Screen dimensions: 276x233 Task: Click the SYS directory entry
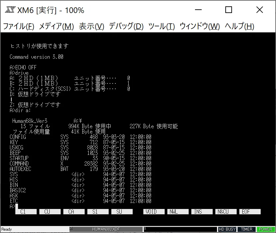click(80, 174)
